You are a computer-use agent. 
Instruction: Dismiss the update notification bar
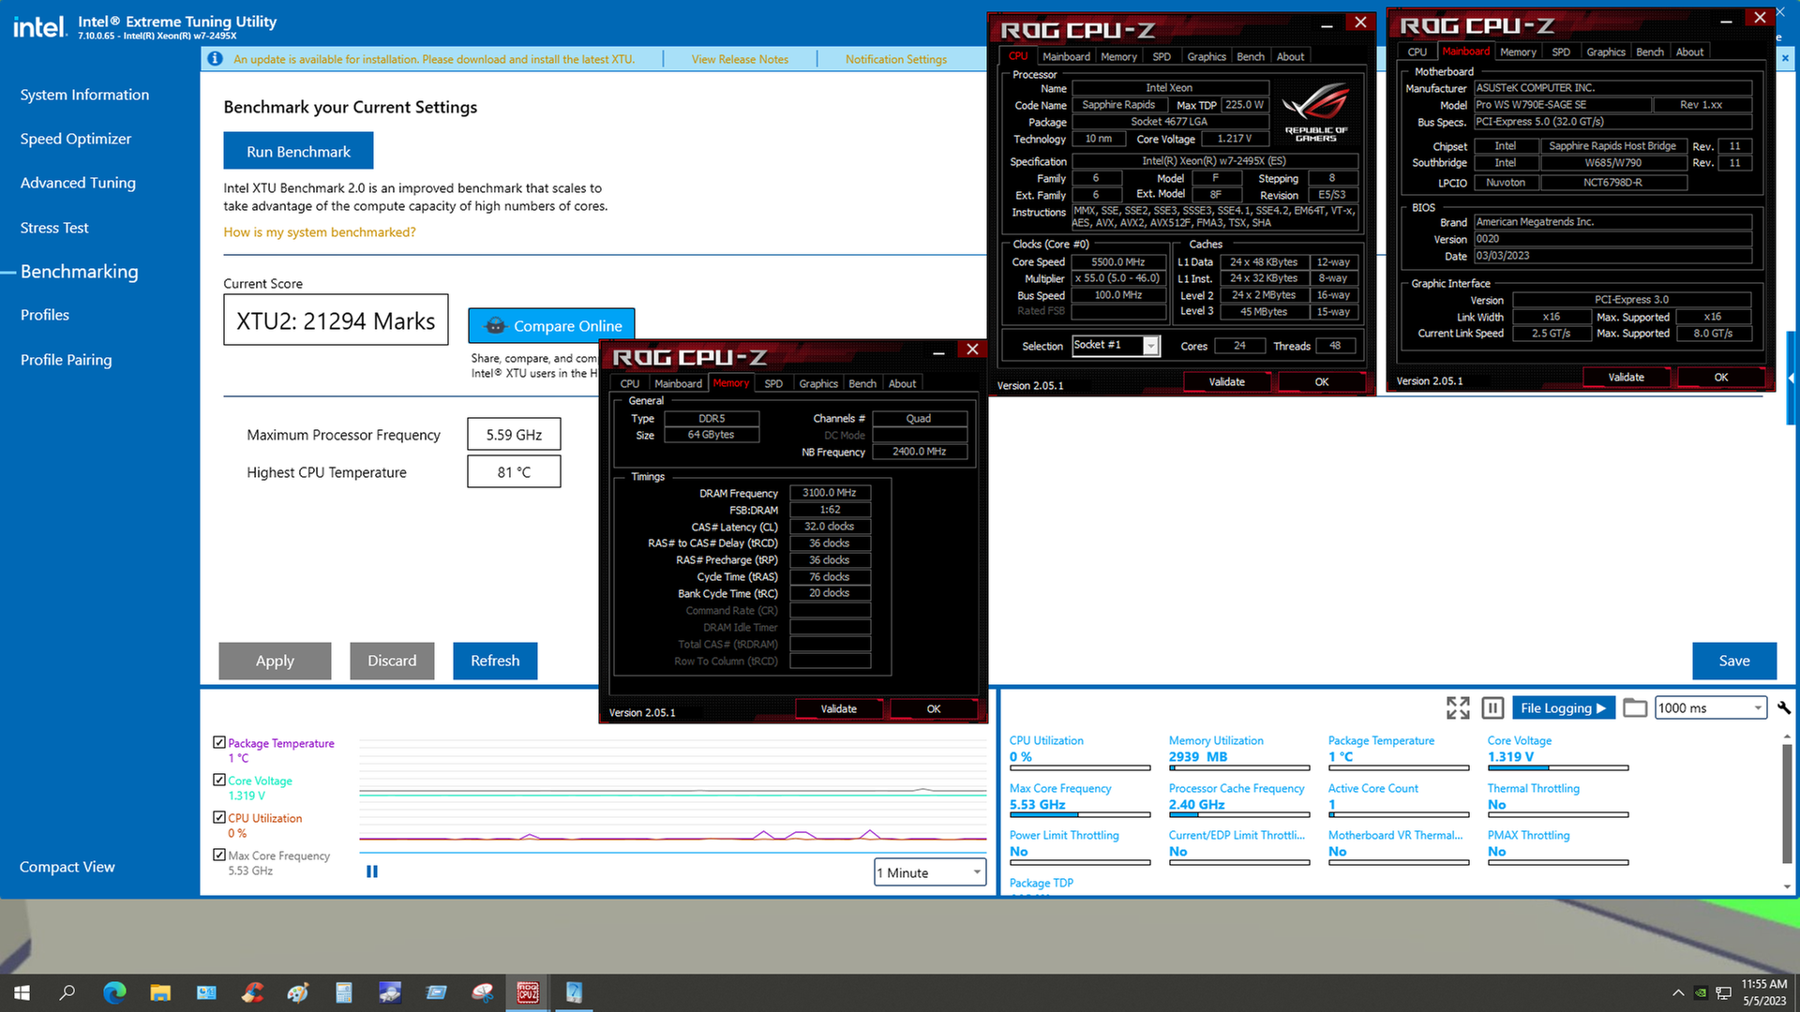(x=1785, y=58)
